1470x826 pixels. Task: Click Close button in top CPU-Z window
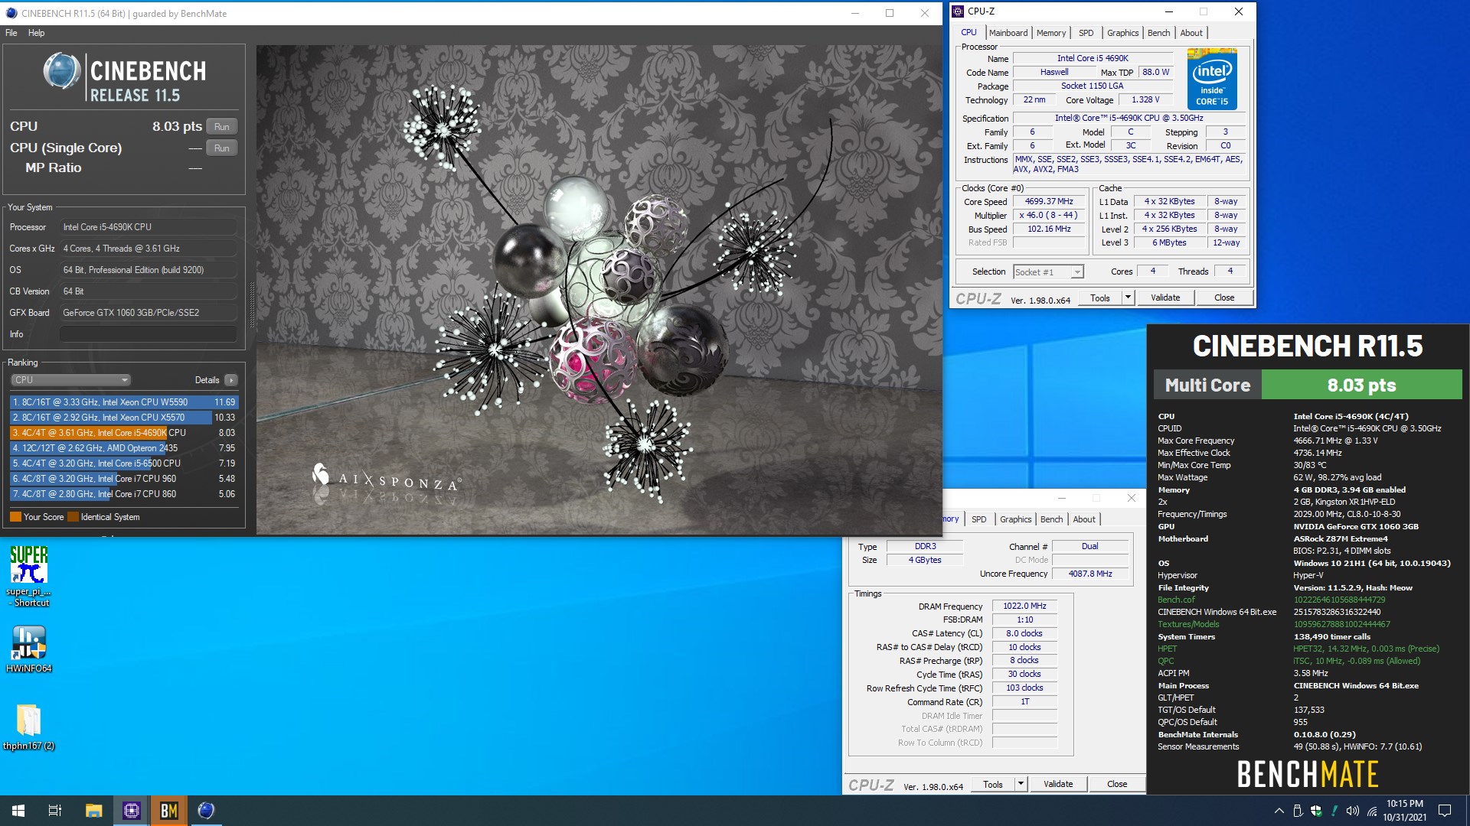point(1223,298)
